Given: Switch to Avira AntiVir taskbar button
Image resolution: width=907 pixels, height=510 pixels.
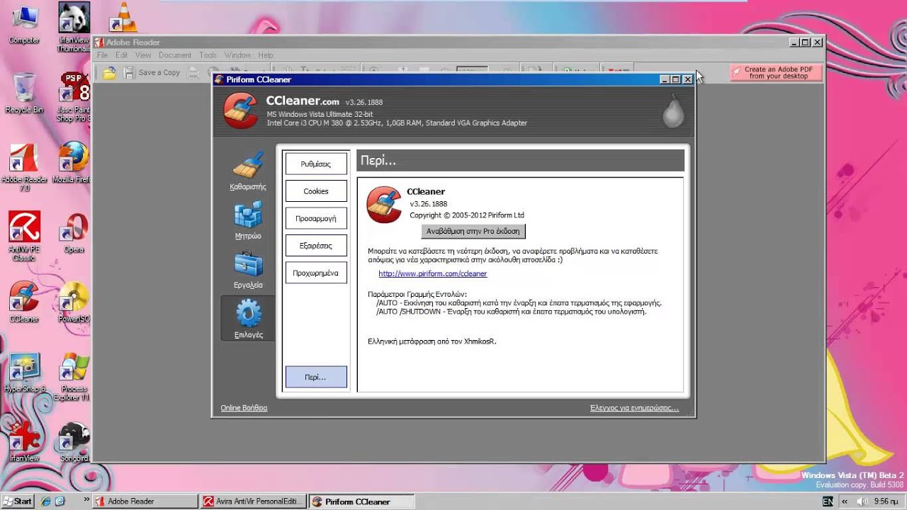Looking at the screenshot, I should pyautogui.click(x=253, y=501).
